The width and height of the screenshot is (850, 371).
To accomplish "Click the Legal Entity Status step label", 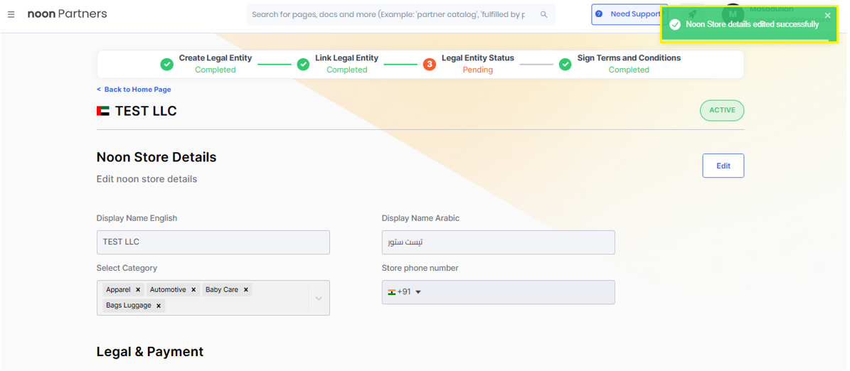I will pos(477,58).
